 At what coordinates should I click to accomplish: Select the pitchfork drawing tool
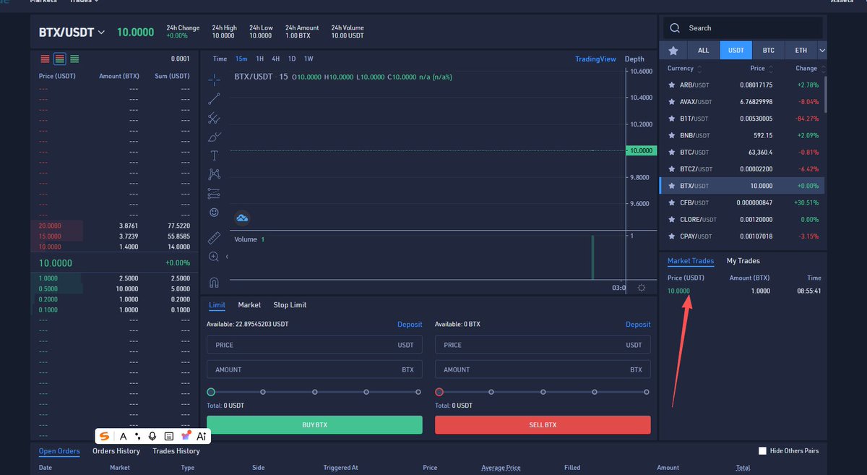tap(214, 118)
